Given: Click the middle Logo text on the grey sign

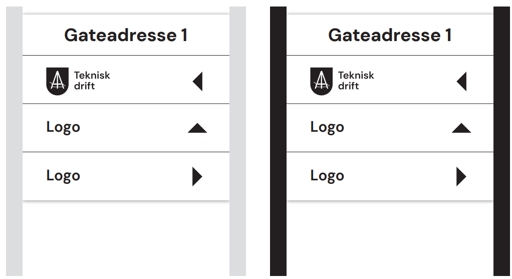Looking at the screenshot, I should point(63,127).
